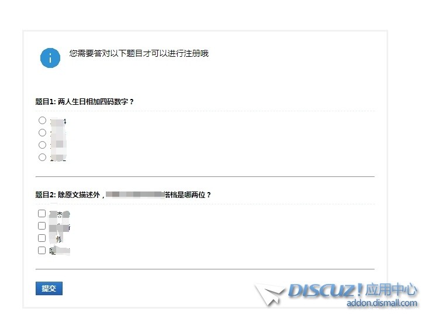Click the DISCUZ! logo watermark
Image resolution: width=428 pixels, height=318 pixels.
[x=326, y=290]
